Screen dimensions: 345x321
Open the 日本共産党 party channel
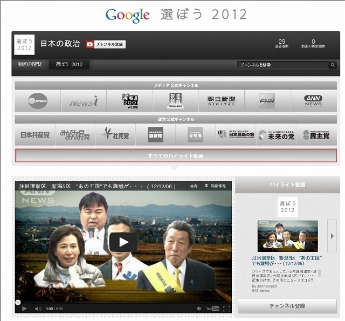click(x=35, y=135)
